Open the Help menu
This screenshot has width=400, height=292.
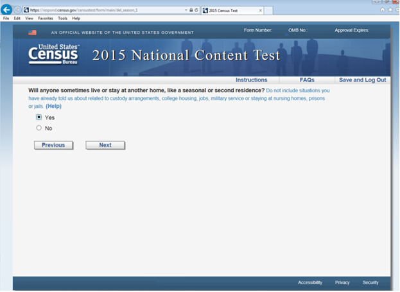[76, 19]
